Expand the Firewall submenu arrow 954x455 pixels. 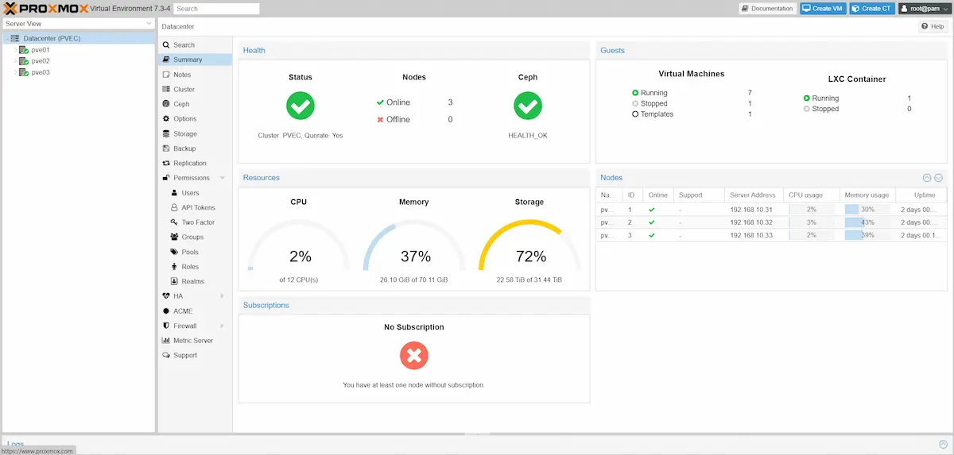pyautogui.click(x=223, y=326)
